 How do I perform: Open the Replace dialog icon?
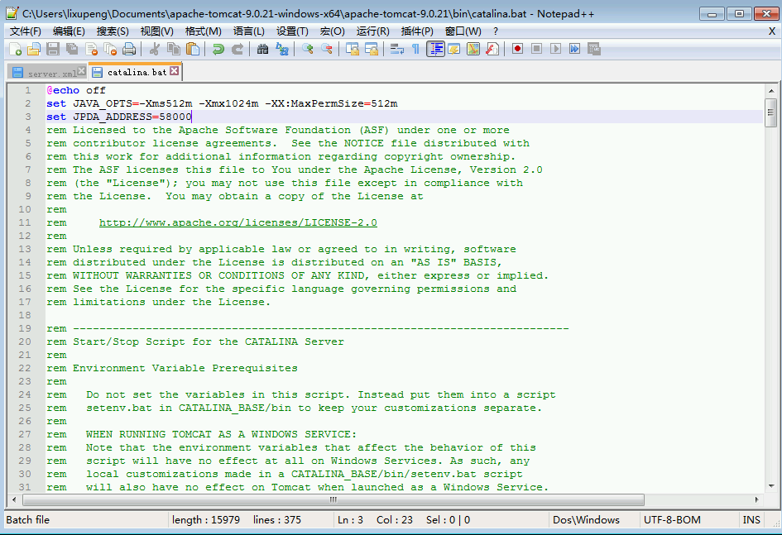(x=282, y=49)
